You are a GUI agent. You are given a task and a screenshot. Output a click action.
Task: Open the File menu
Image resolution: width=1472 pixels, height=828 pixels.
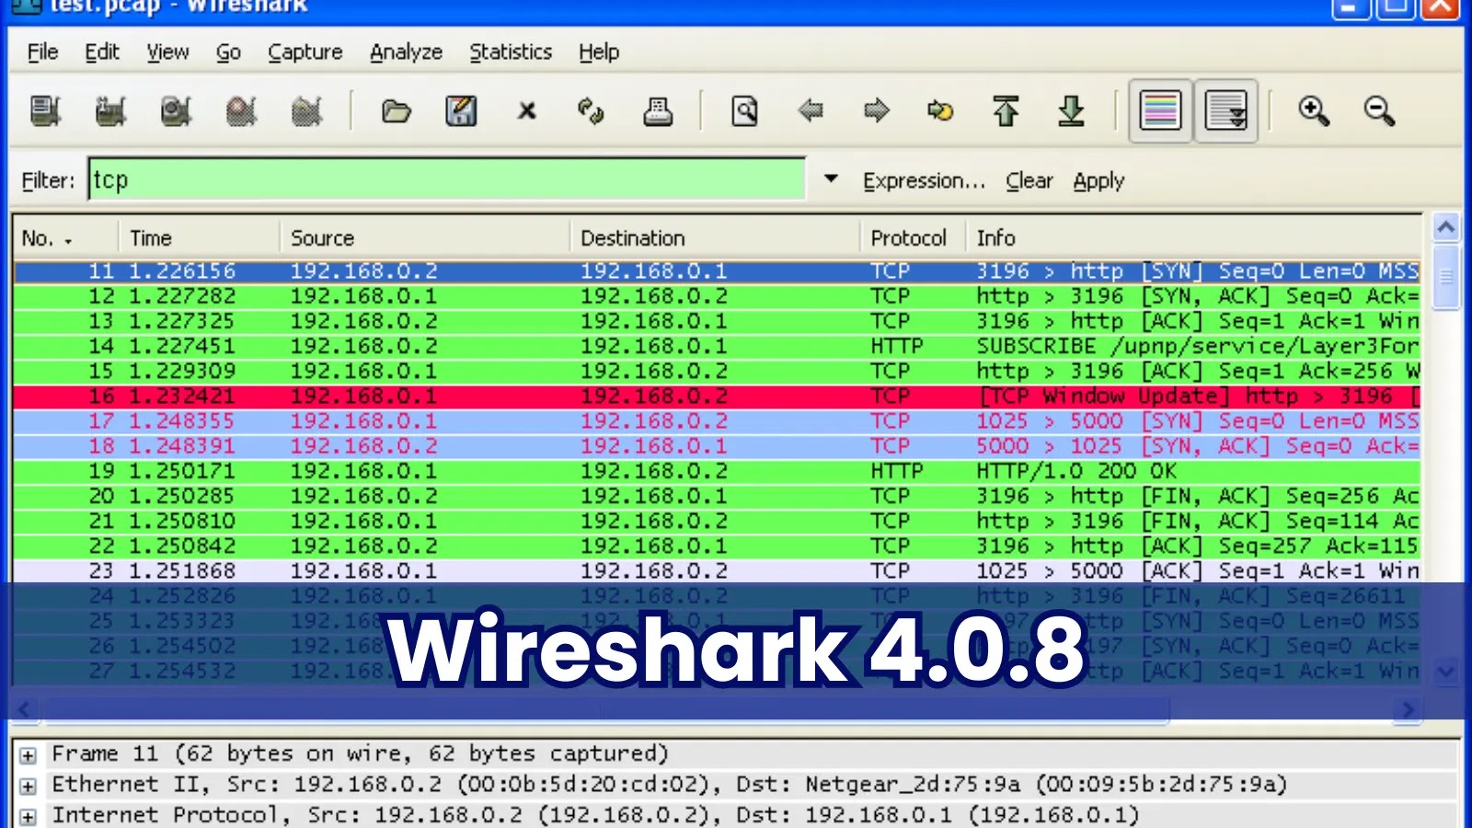(x=43, y=52)
